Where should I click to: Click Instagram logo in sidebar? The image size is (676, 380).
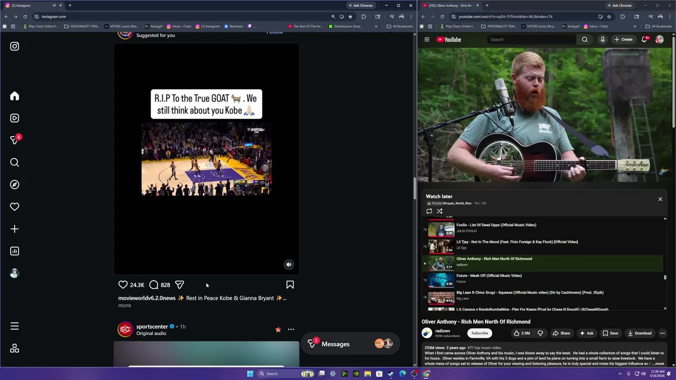pos(14,46)
